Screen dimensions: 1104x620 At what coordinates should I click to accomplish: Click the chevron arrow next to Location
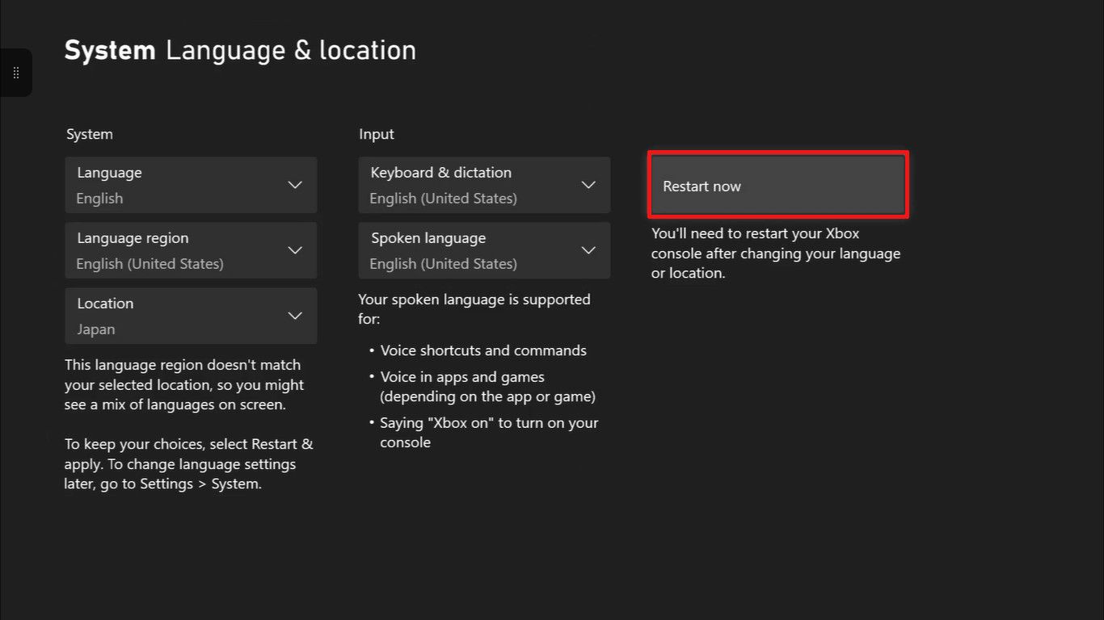(295, 316)
